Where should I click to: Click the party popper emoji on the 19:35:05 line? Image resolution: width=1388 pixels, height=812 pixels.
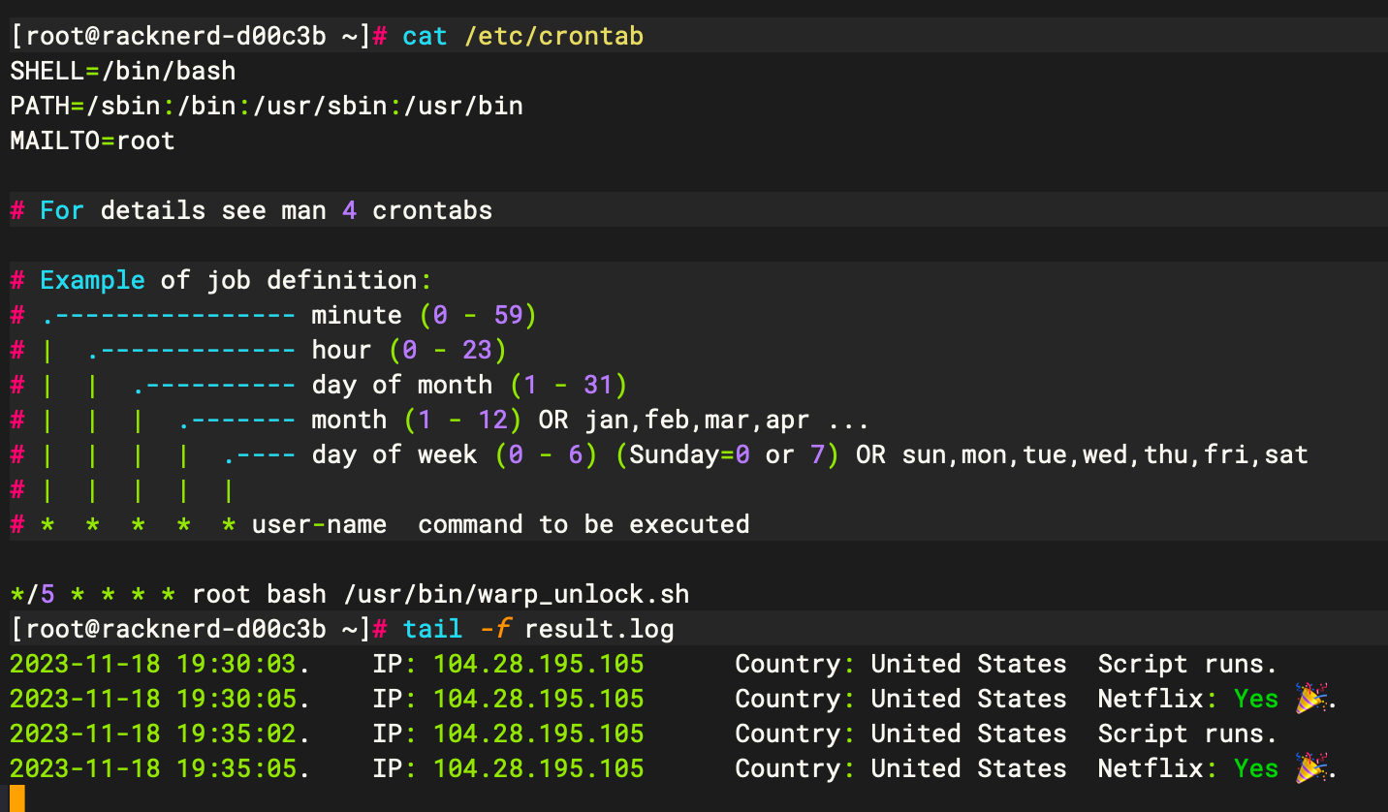pos(1311,767)
